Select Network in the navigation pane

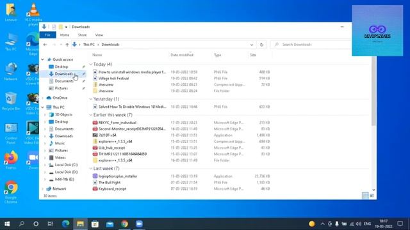click(59, 189)
